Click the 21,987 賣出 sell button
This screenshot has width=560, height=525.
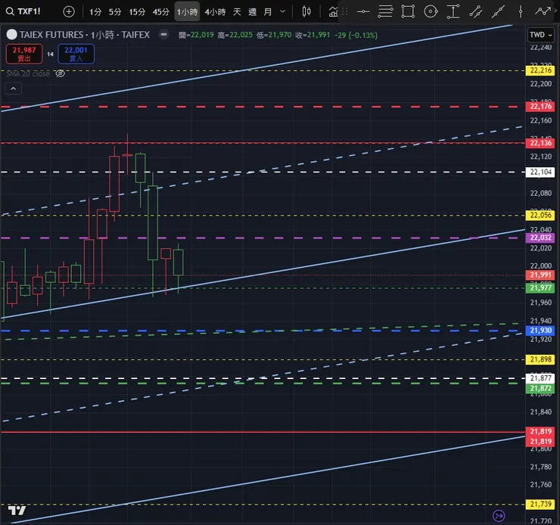click(24, 54)
